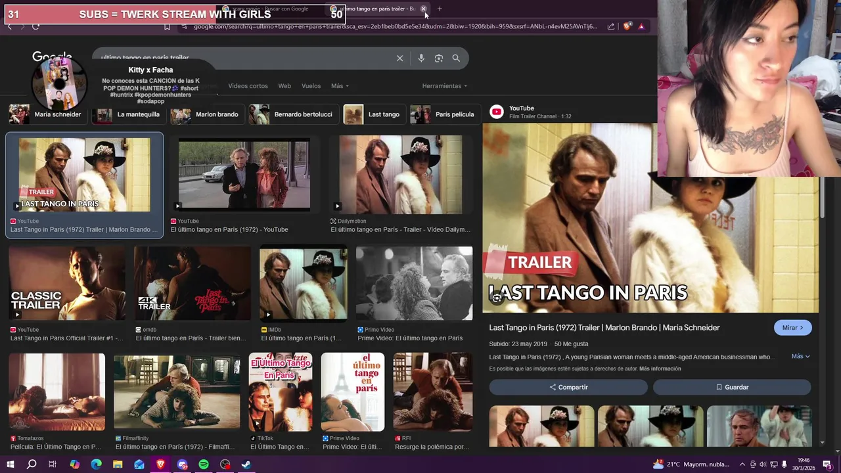841x473 pixels.
Task: Open the large trailer preview image
Action: (x=650, y=217)
